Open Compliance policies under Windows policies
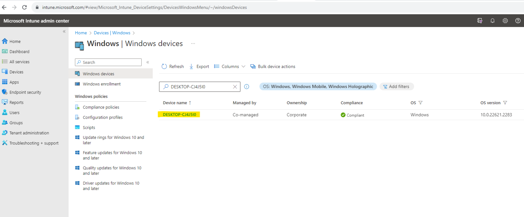The image size is (524, 217). 101,107
